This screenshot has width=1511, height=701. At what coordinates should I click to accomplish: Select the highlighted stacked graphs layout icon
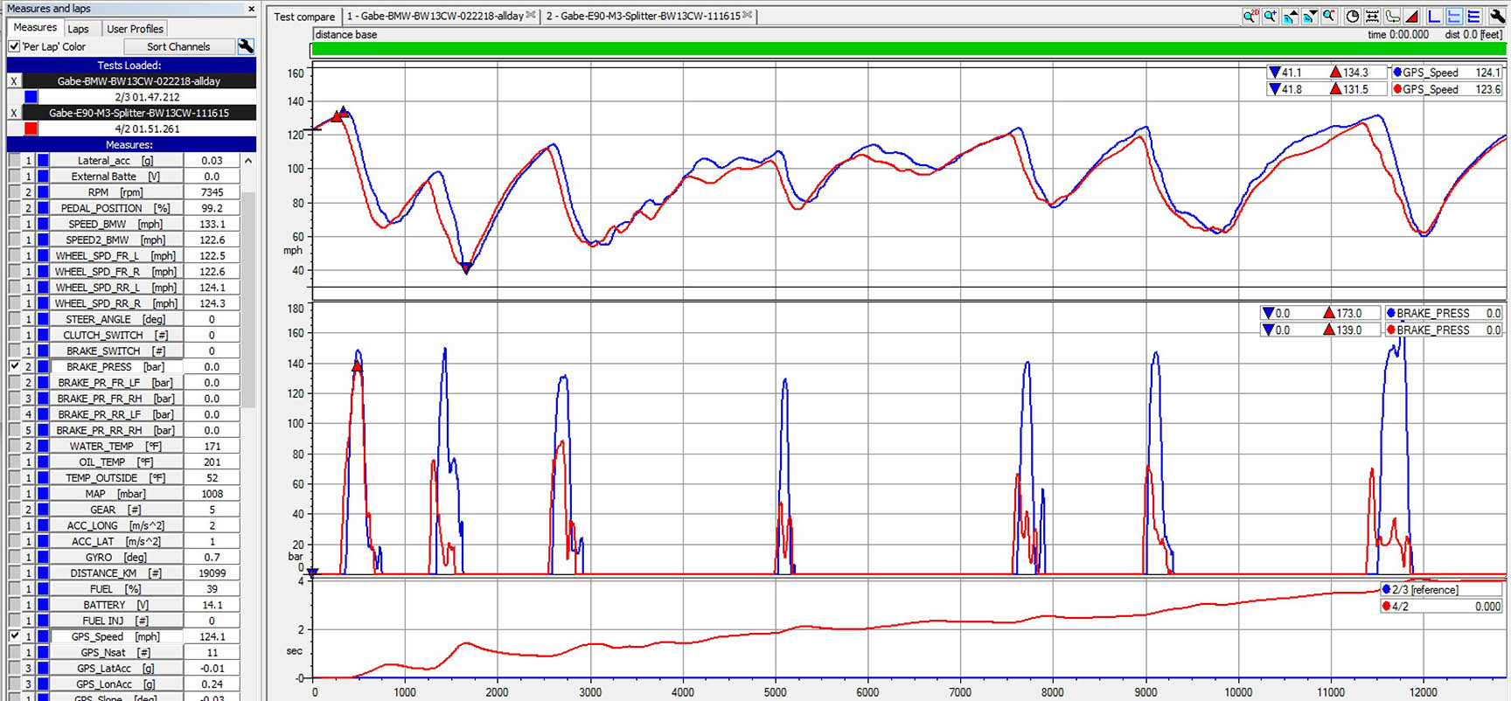click(x=1453, y=16)
